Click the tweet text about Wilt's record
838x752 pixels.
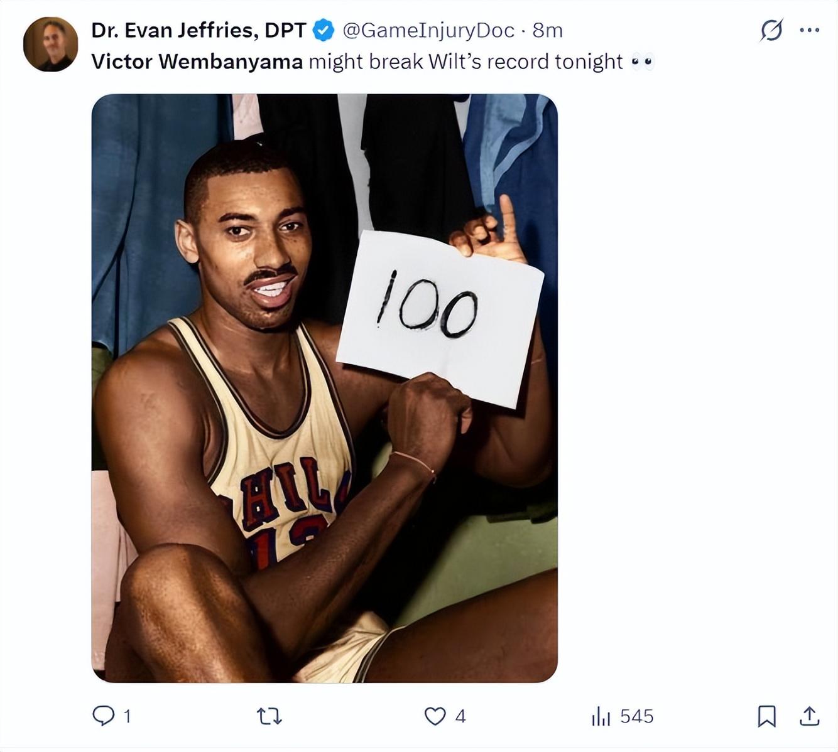coord(465,62)
